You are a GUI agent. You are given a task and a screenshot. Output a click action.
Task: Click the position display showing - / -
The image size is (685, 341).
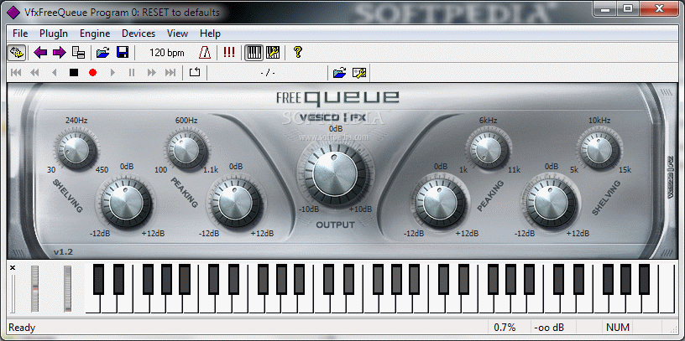click(x=267, y=73)
